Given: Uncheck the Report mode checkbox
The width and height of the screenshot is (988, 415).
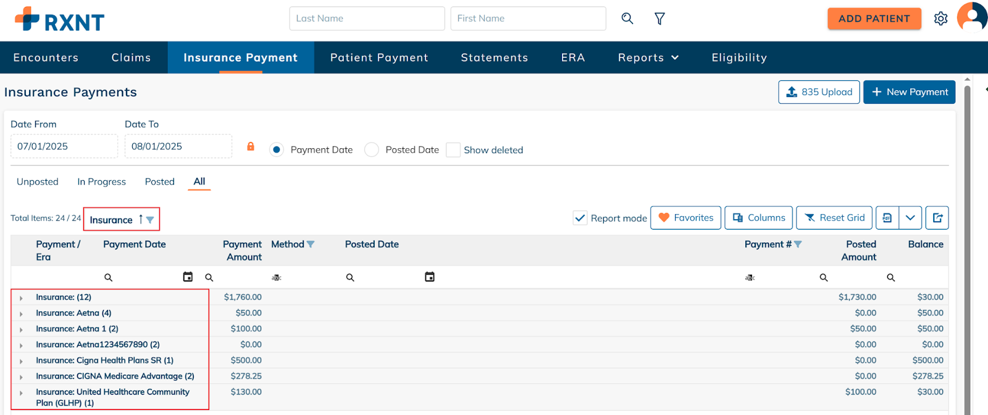Looking at the screenshot, I should click(580, 218).
